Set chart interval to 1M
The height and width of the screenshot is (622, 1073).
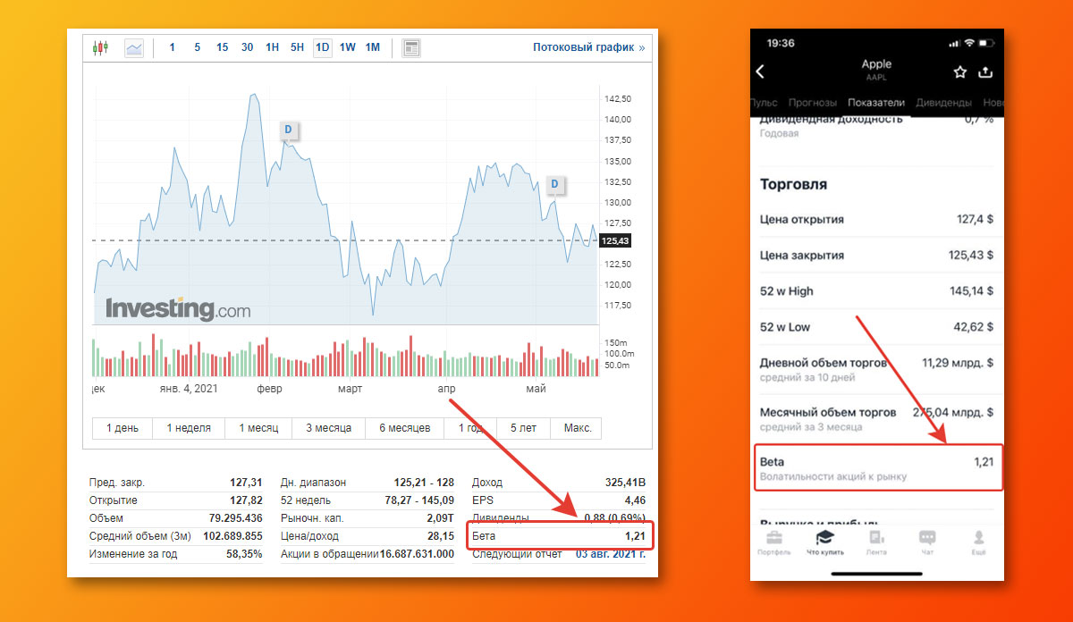click(373, 47)
